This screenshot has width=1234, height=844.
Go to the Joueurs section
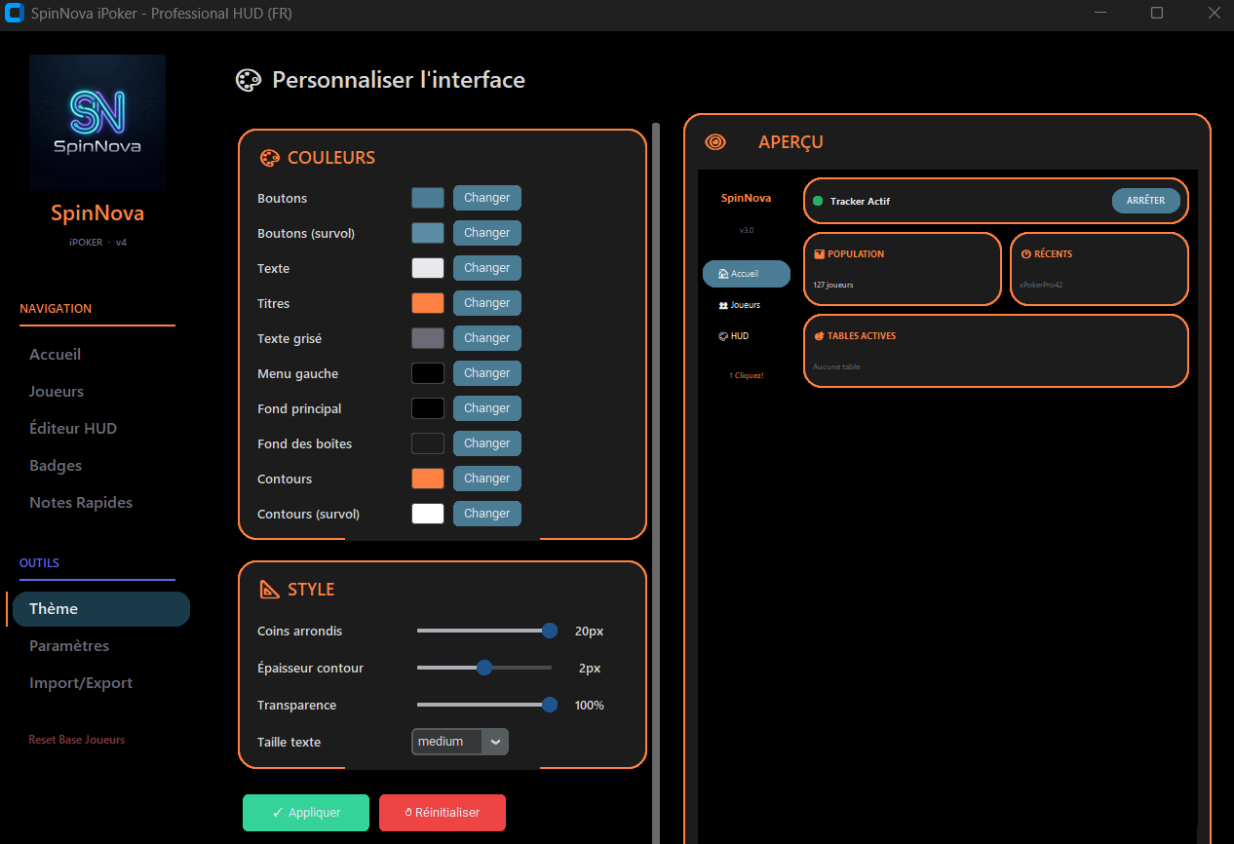pyautogui.click(x=57, y=392)
